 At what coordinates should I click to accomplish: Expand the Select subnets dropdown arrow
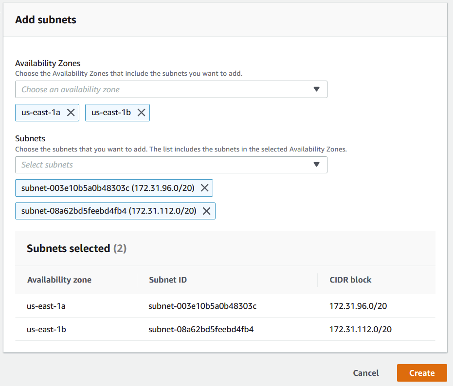[x=316, y=165]
